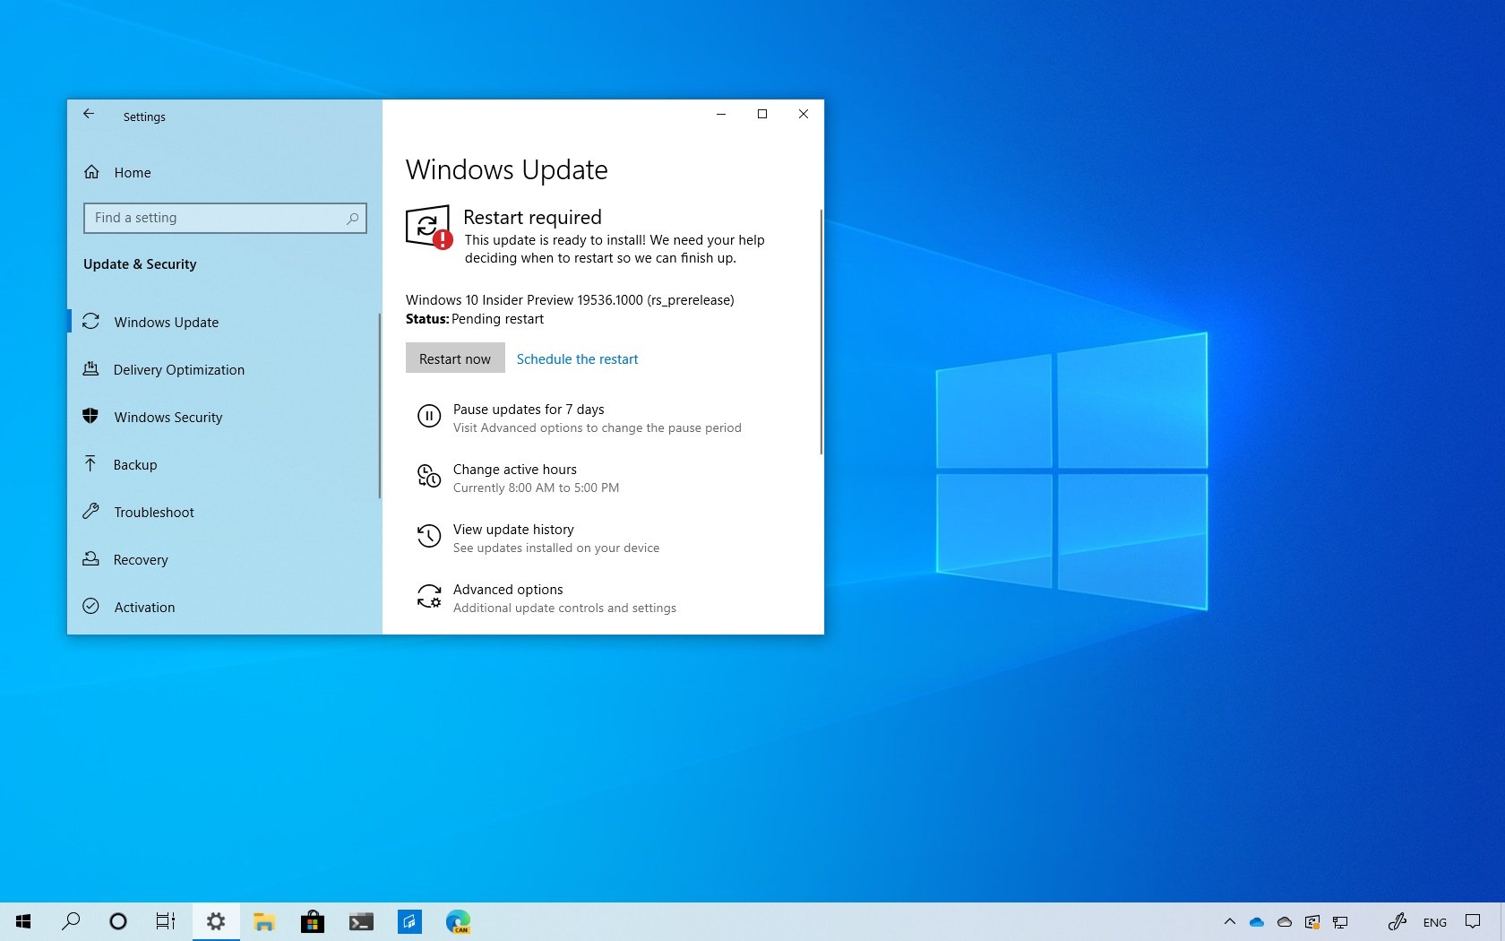This screenshot has height=941, width=1505.
Task: Select Delivery Optimization in sidebar
Action: 178,369
